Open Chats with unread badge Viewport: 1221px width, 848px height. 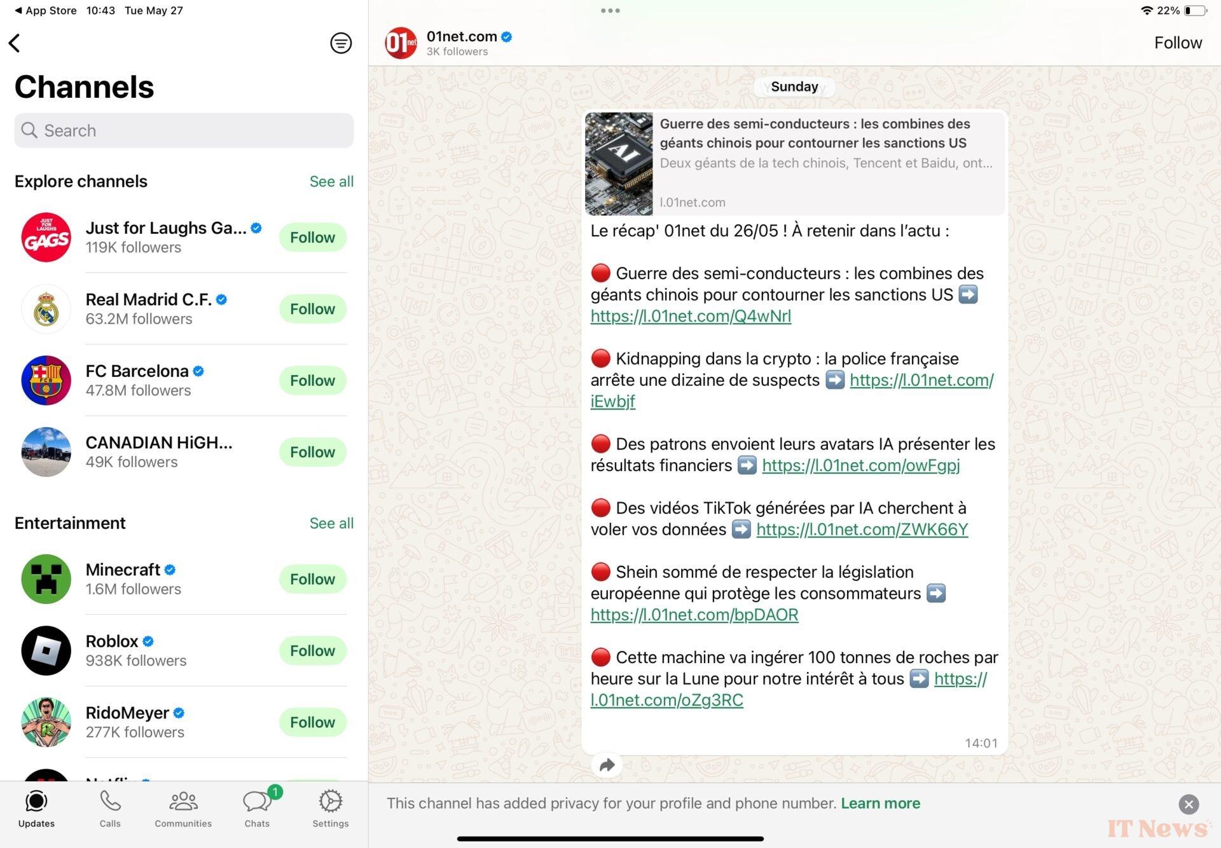tap(258, 809)
